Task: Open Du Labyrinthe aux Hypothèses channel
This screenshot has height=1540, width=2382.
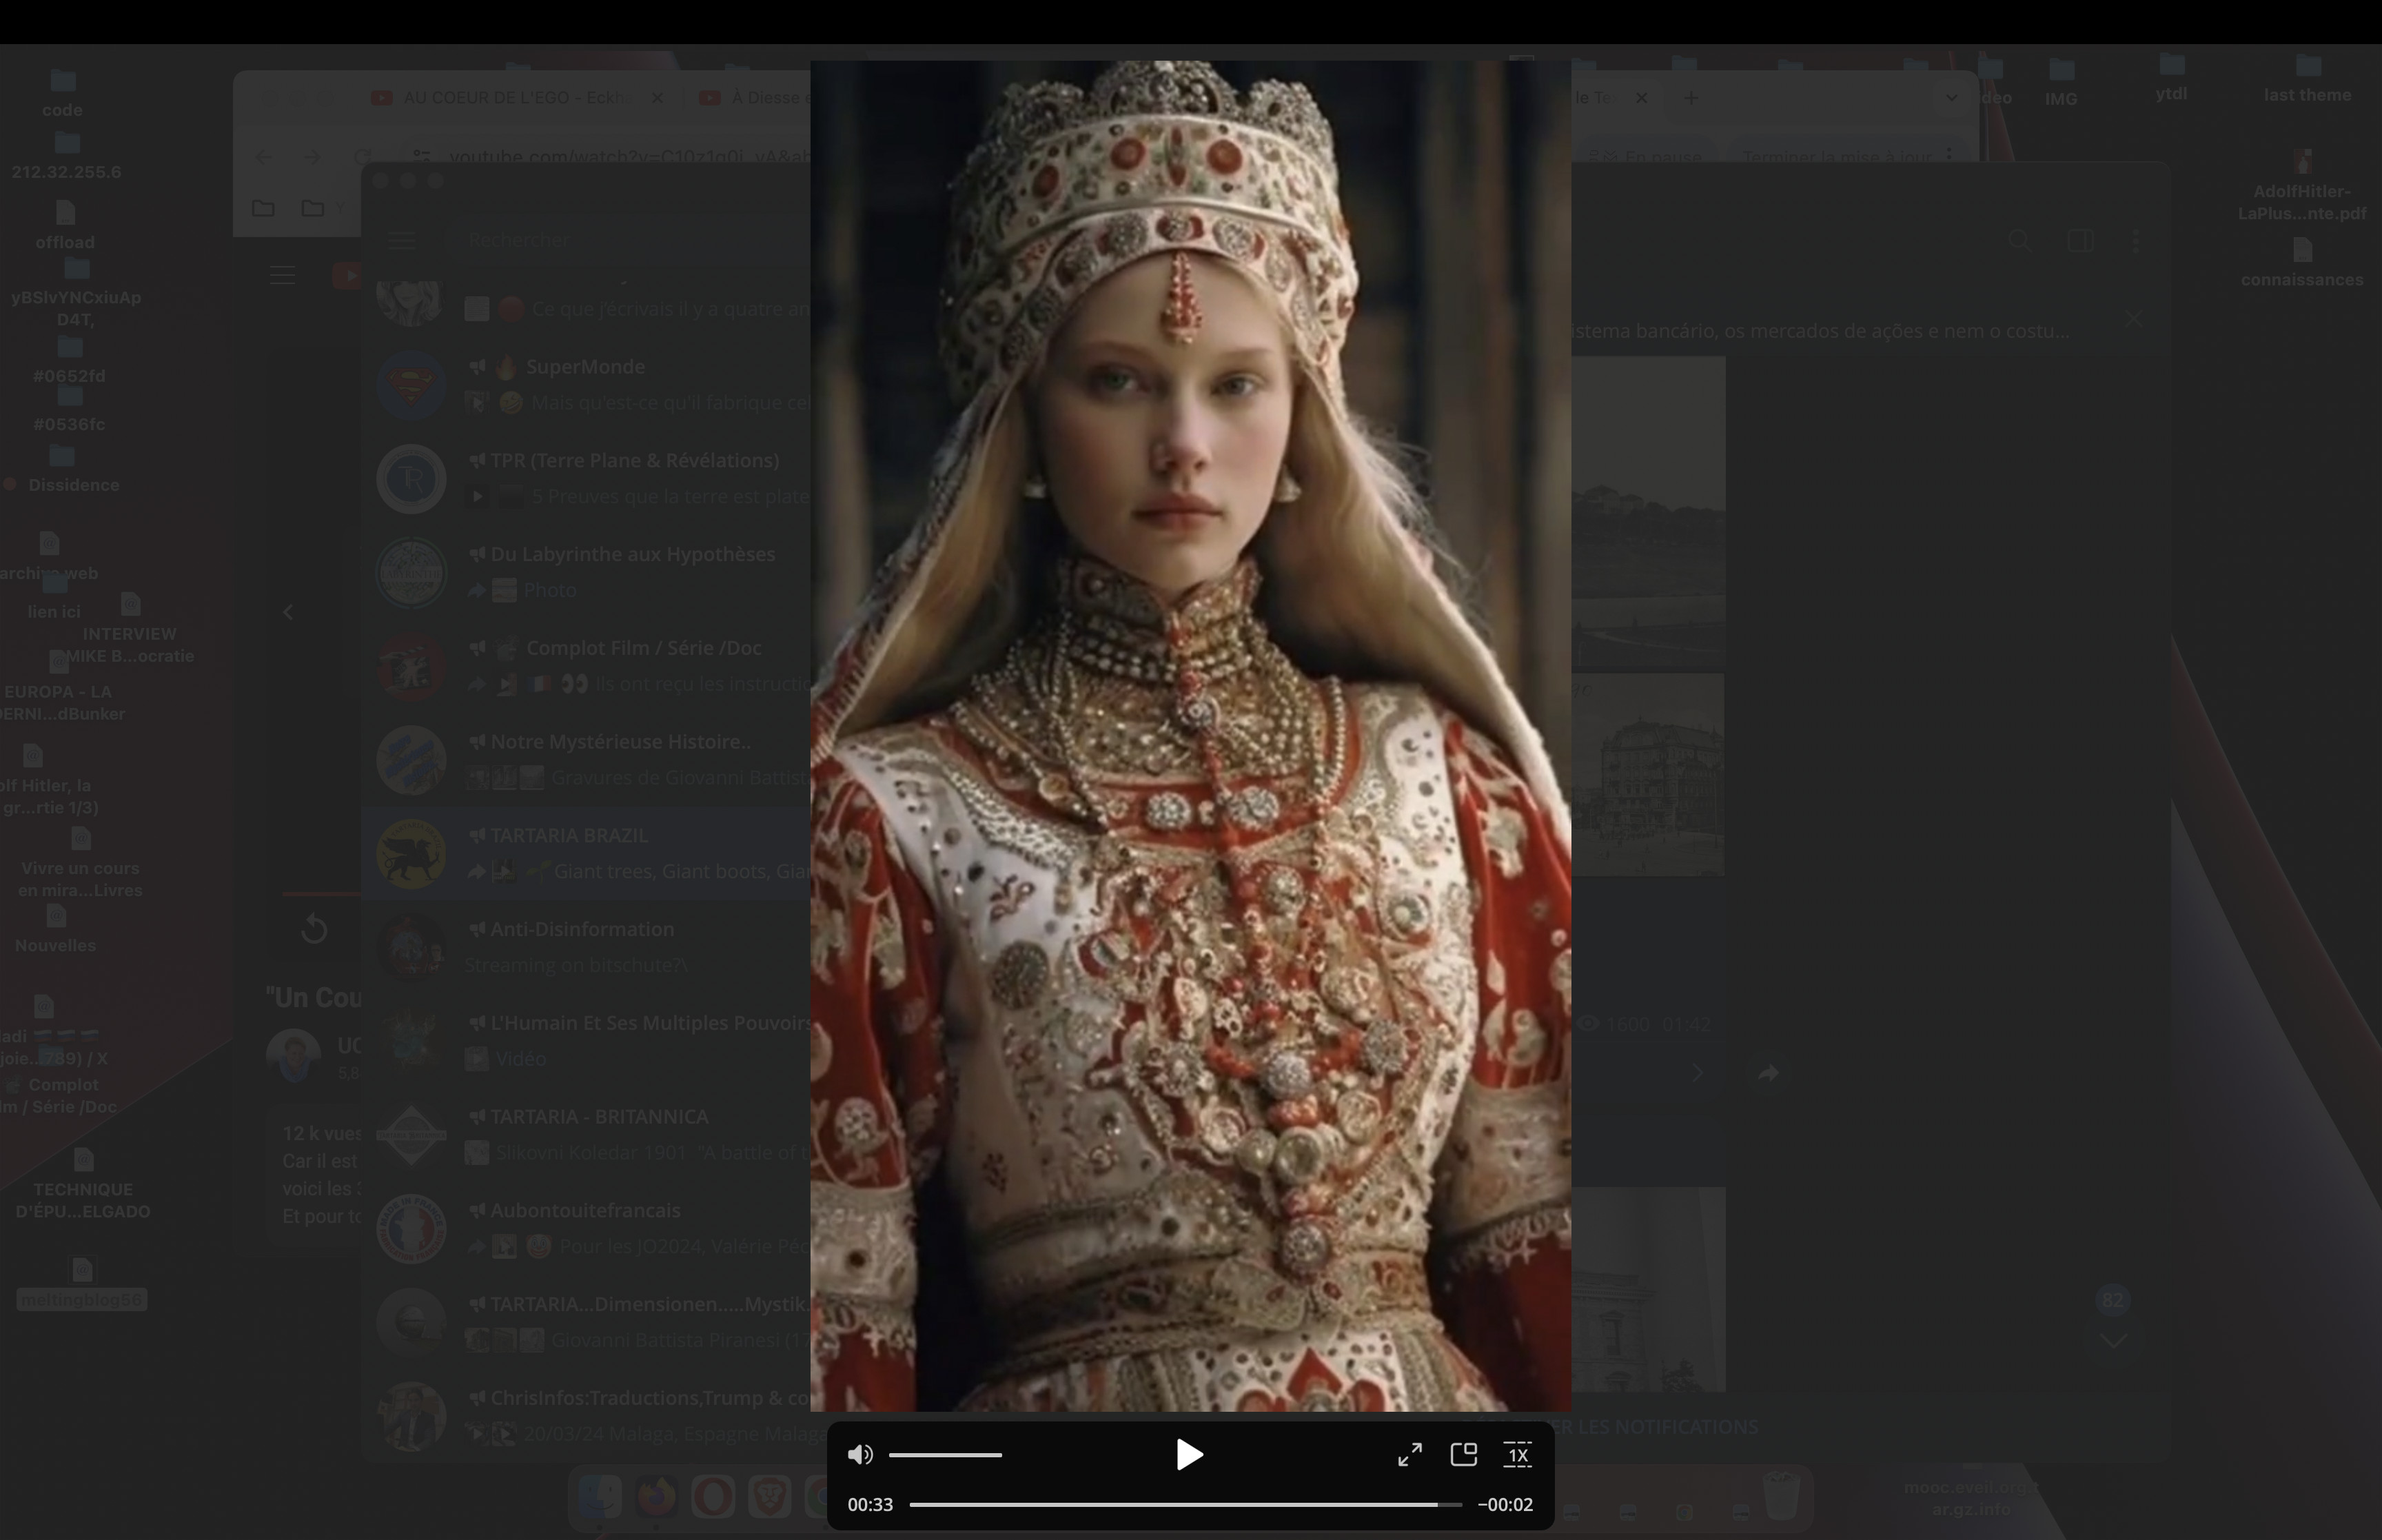Action: point(587,572)
